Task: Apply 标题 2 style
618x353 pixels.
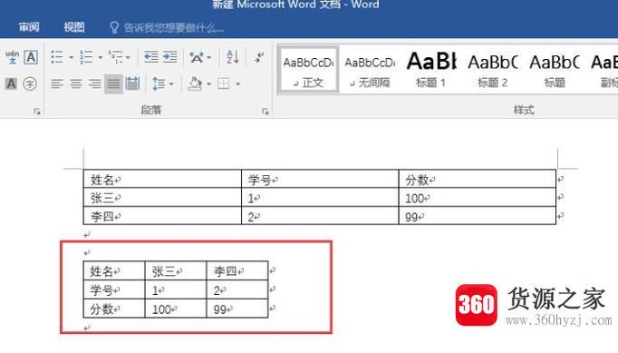Action: (x=493, y=71)
